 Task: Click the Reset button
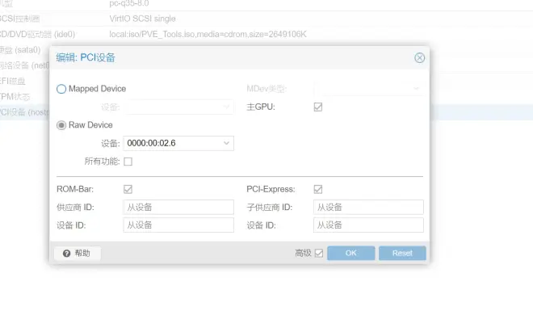point(402,253)
